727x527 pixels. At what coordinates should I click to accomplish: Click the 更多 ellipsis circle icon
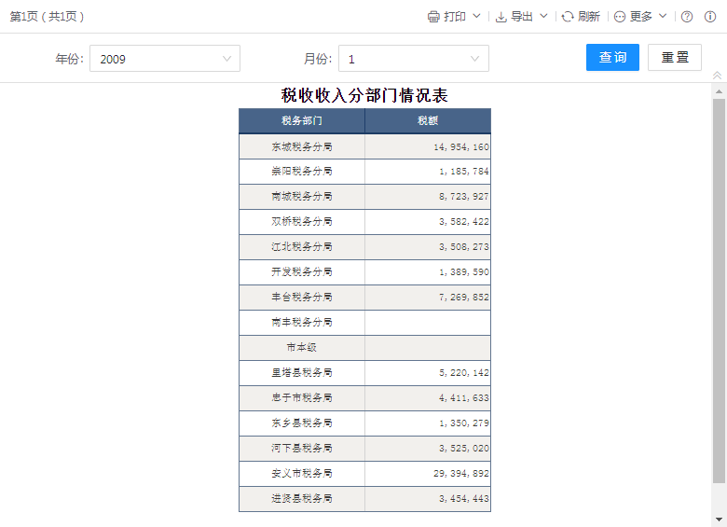tap(620, 17)
